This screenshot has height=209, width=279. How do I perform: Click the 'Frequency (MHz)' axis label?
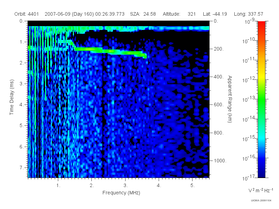pyautogui.click(x=121, y=193)
